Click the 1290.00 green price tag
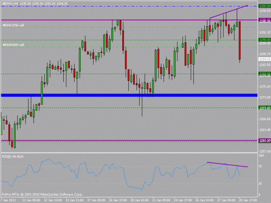 coord(264,40)
